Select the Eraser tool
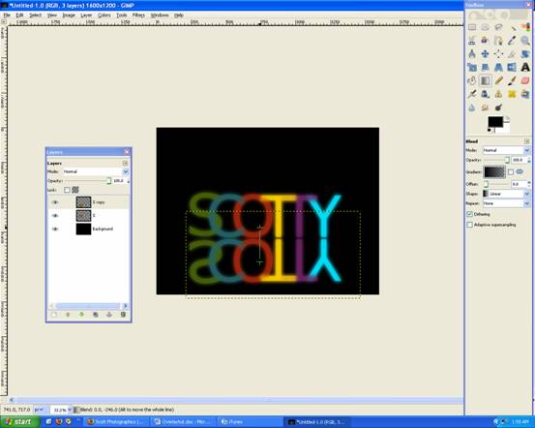Image resolution: width=535 pixels, height=428 pixels. (525, 80)
